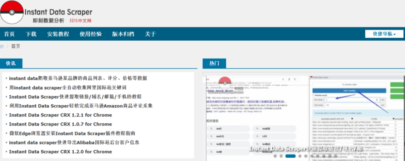Select 使用经验 navigation item
This screenshot has height=161, width=405.
[91, 34]
